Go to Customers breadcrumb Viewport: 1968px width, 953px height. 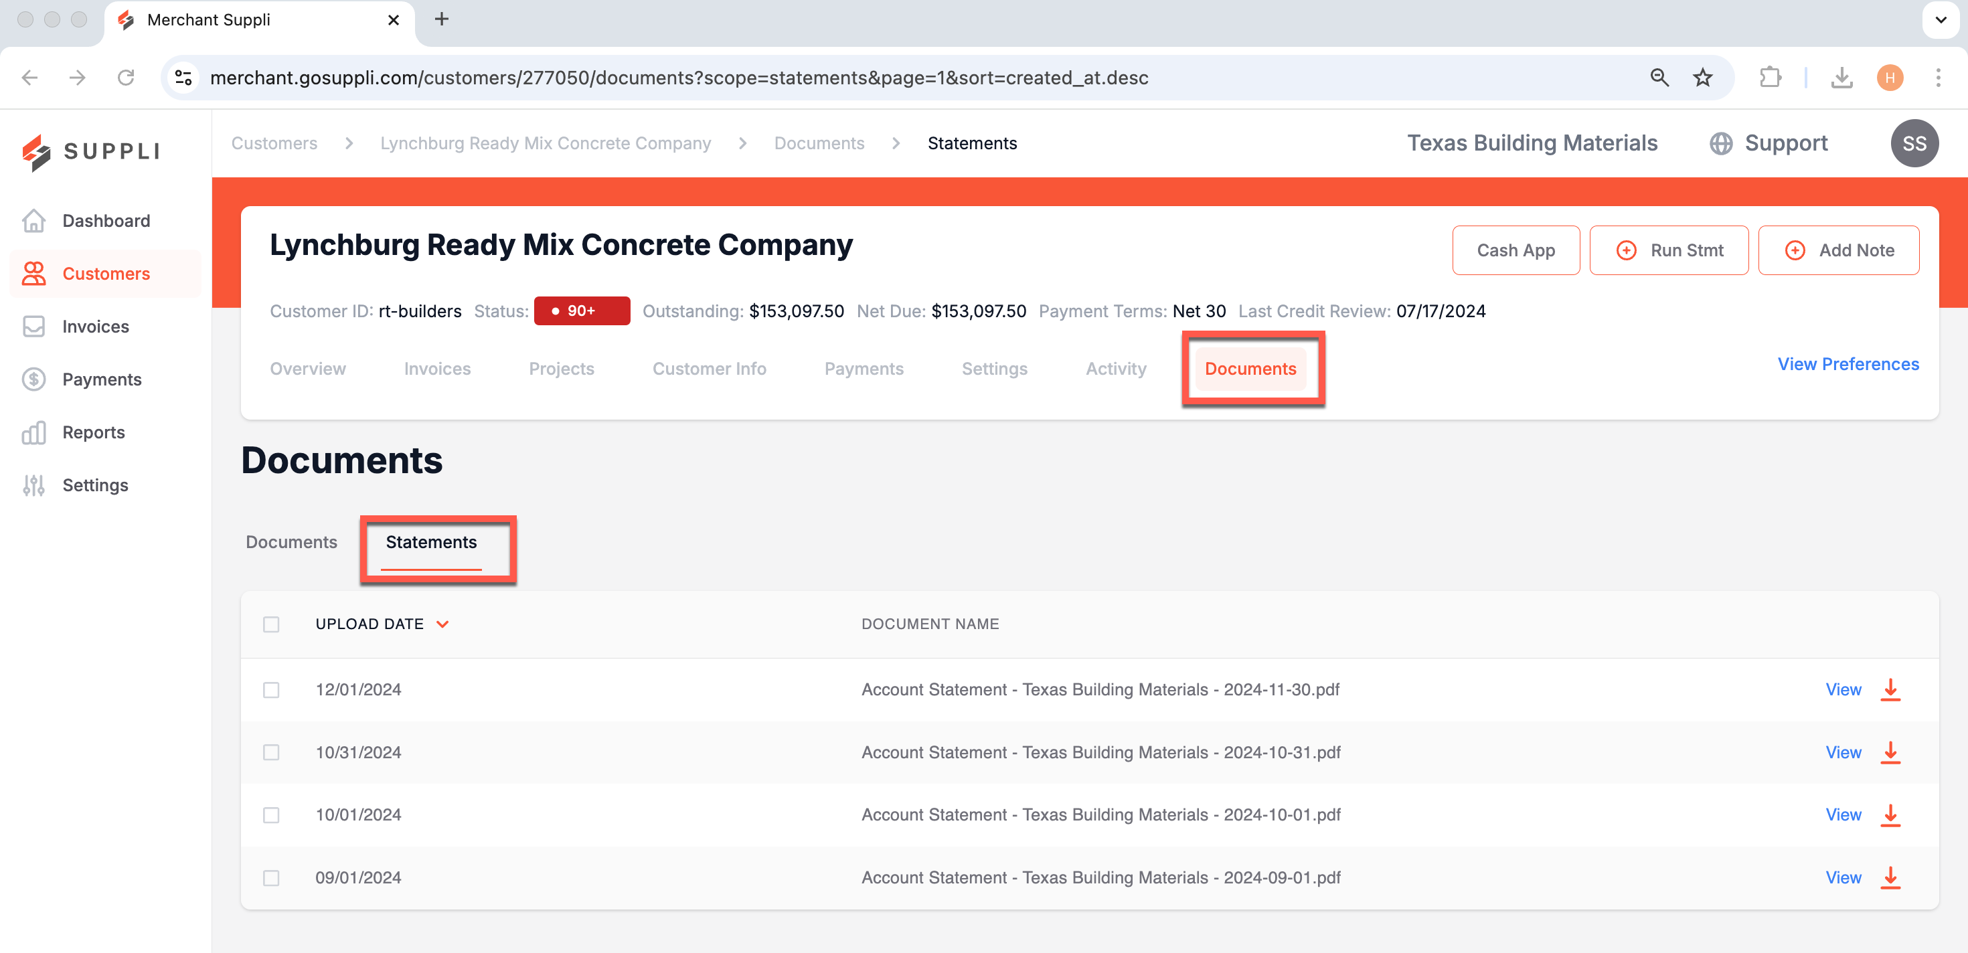pyautogui.click(x=274, y=144)
